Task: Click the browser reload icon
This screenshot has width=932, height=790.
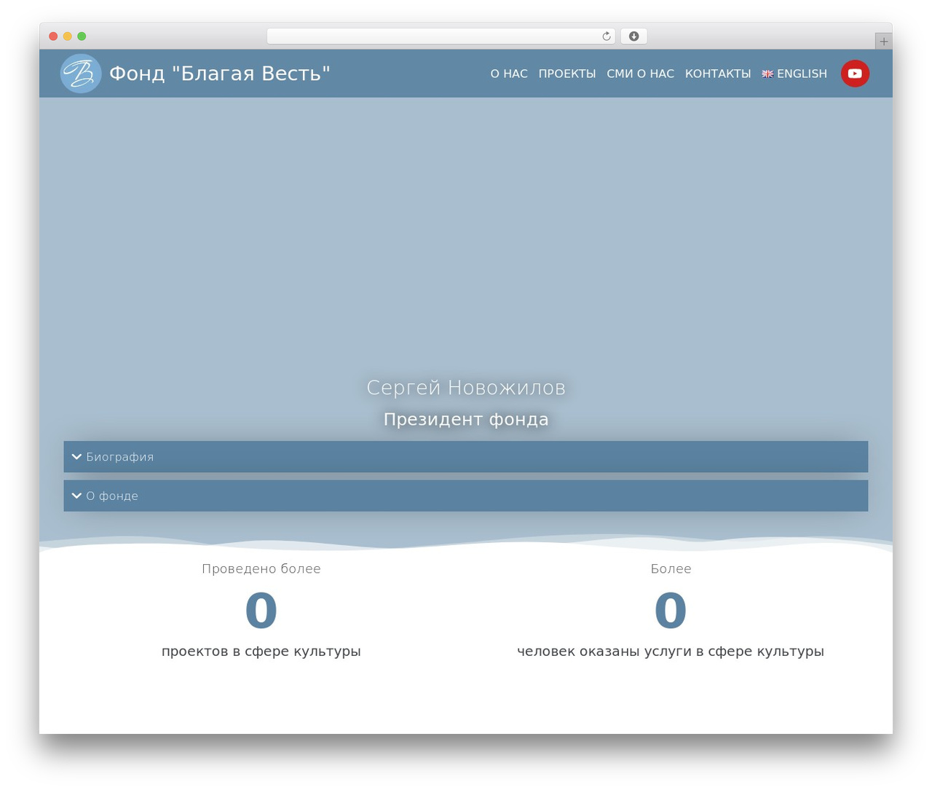Action: pos(607,36)
